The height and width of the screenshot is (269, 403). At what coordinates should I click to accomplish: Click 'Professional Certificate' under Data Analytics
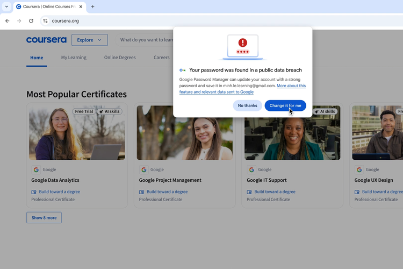click(x=53, y=200)
